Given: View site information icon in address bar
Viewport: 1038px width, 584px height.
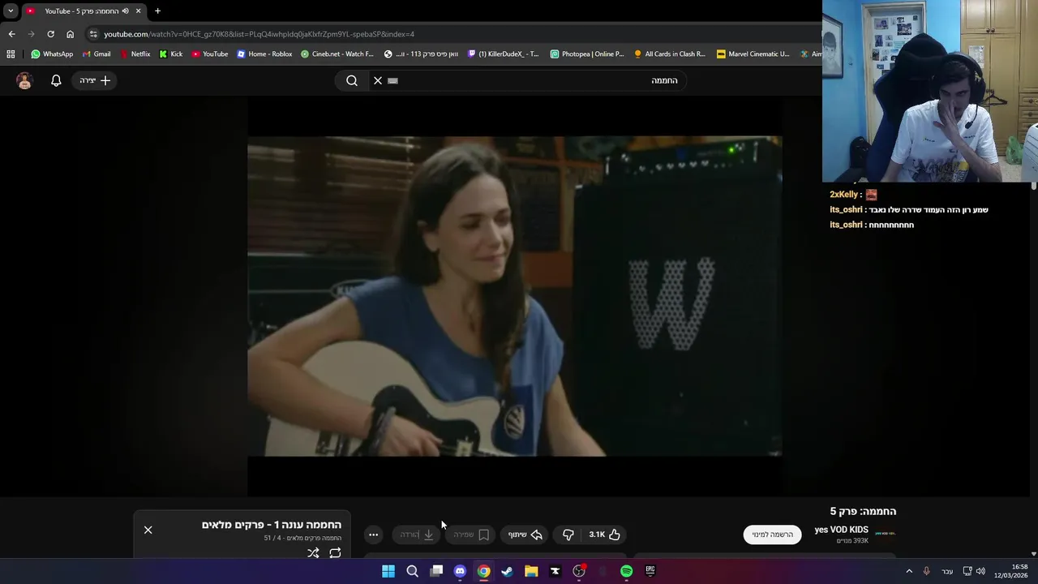Looking at the screenshot, I should click(x=93, y=34).
